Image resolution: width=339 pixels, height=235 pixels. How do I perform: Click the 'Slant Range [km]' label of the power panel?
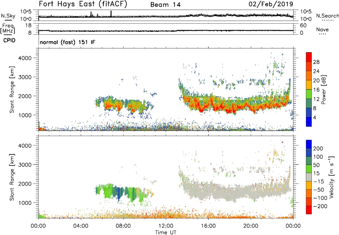[x=12, y=90]
